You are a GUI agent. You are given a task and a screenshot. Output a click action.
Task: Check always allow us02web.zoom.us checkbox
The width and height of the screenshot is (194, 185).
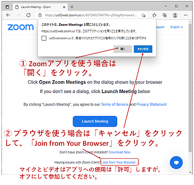[x=44, y=38]
